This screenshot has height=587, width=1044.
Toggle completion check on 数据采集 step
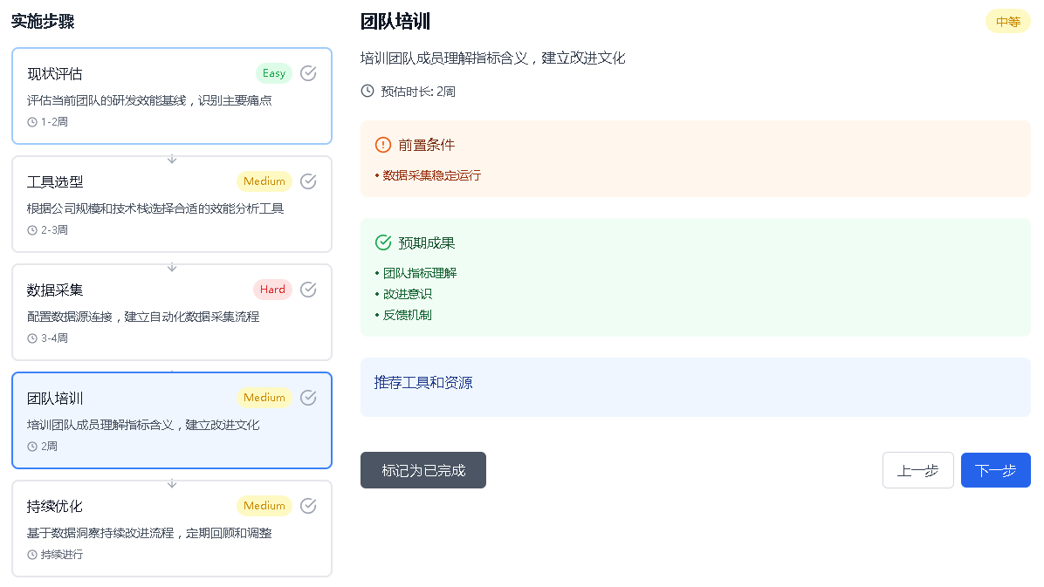point(308,290)
